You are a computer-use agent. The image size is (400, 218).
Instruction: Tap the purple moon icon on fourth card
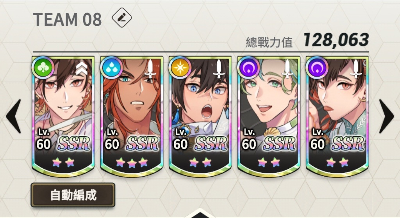[x=248, y=68]
